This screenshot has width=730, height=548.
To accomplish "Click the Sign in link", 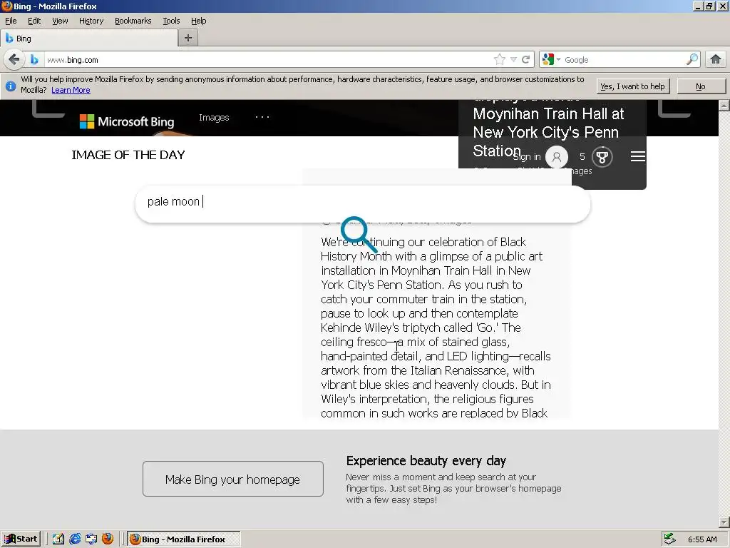I will 527,156.
